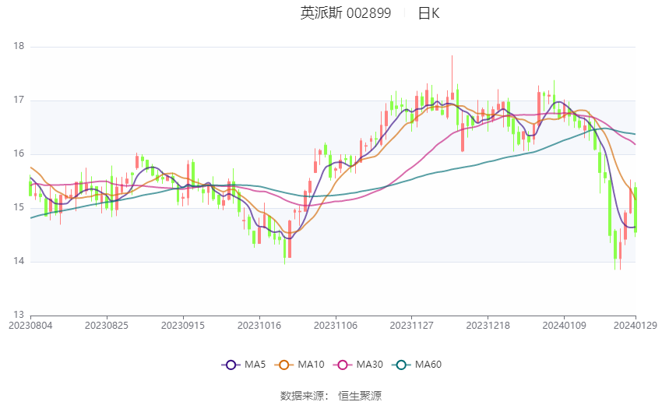Click the x-axis date 20230915
Screen dimensions: 662x402
pos(183,326)
